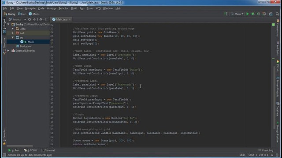Click the Hector inspector icon in status bar

(277, 155)
